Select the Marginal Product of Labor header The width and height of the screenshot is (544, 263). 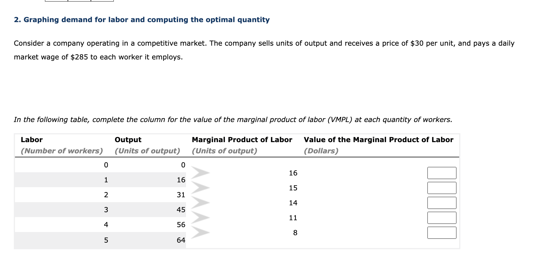point(242,140)
